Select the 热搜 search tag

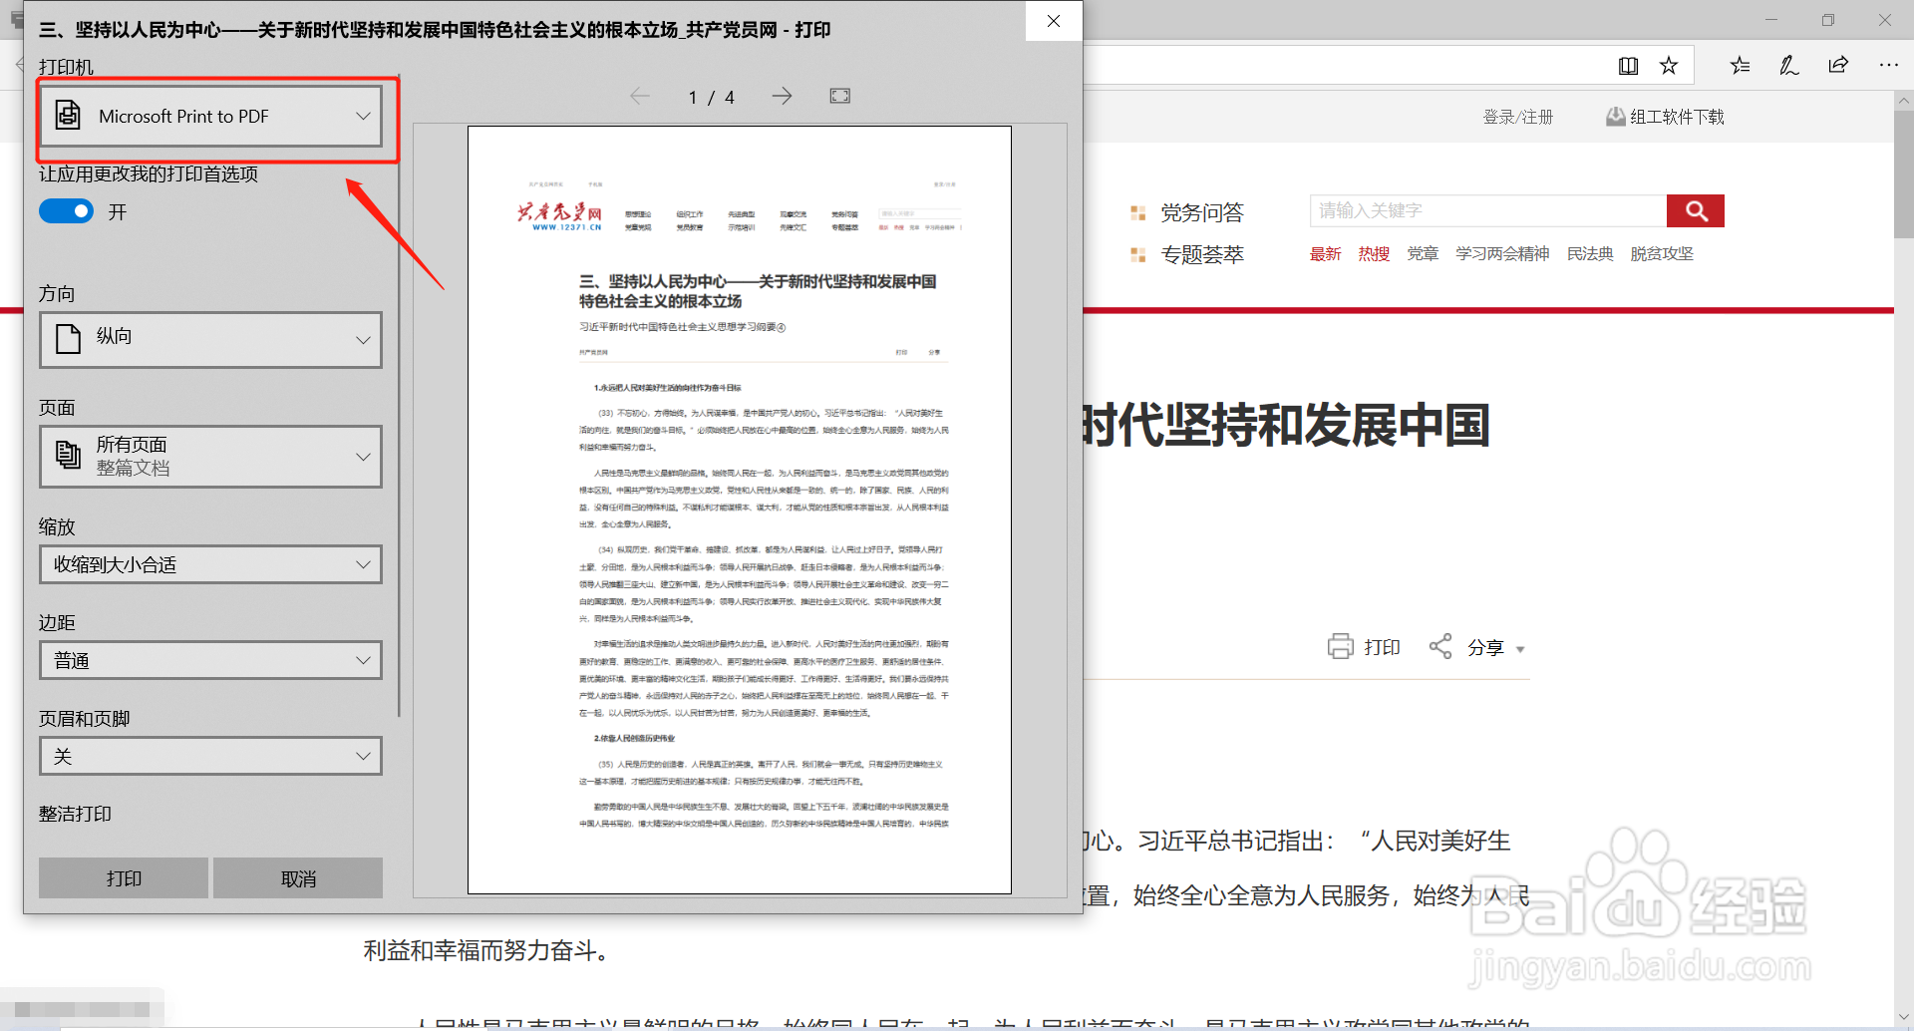point(1374,253)
